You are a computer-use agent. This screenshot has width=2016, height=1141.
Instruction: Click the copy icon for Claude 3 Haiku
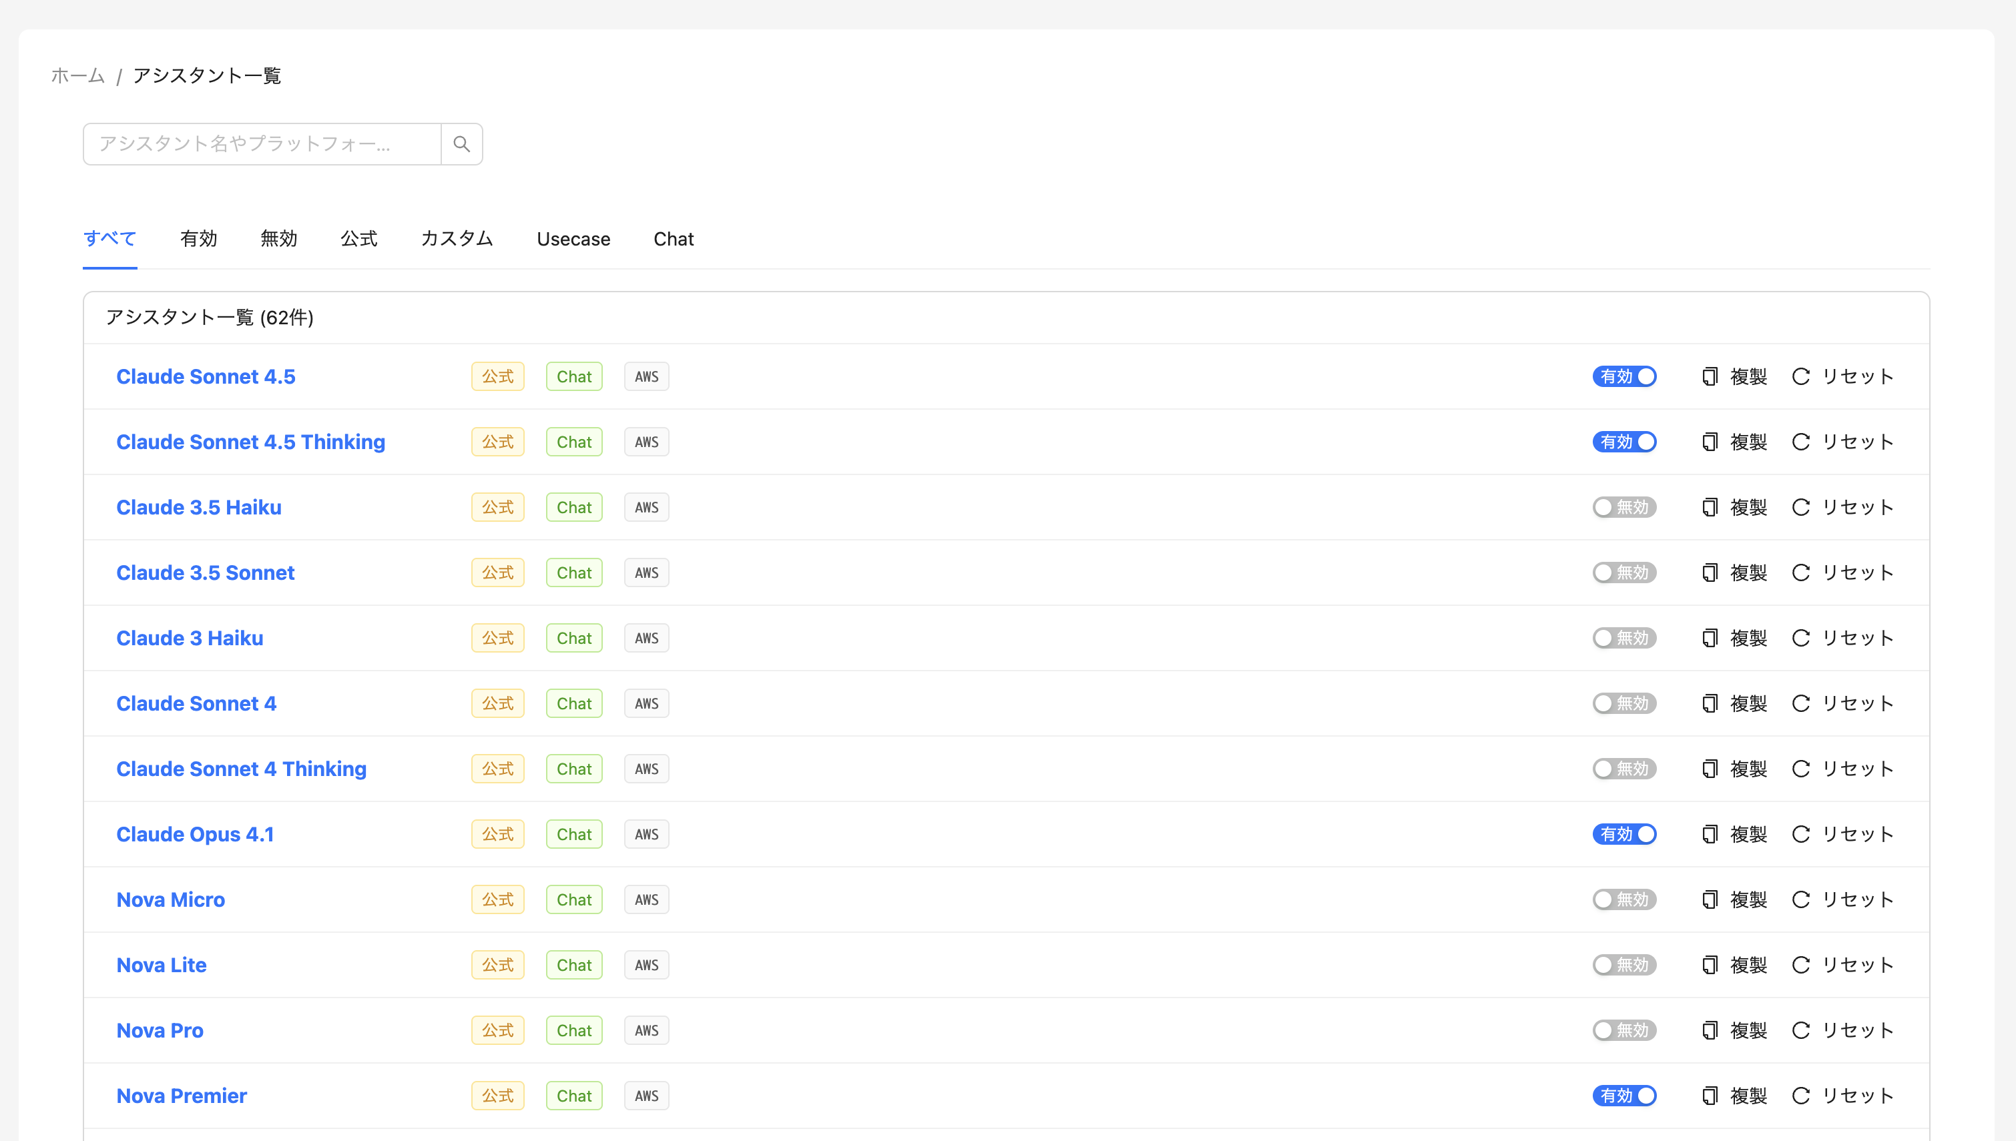[x=1711, y=638]
